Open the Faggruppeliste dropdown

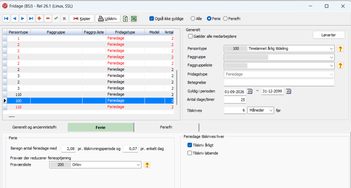[331, 66]
